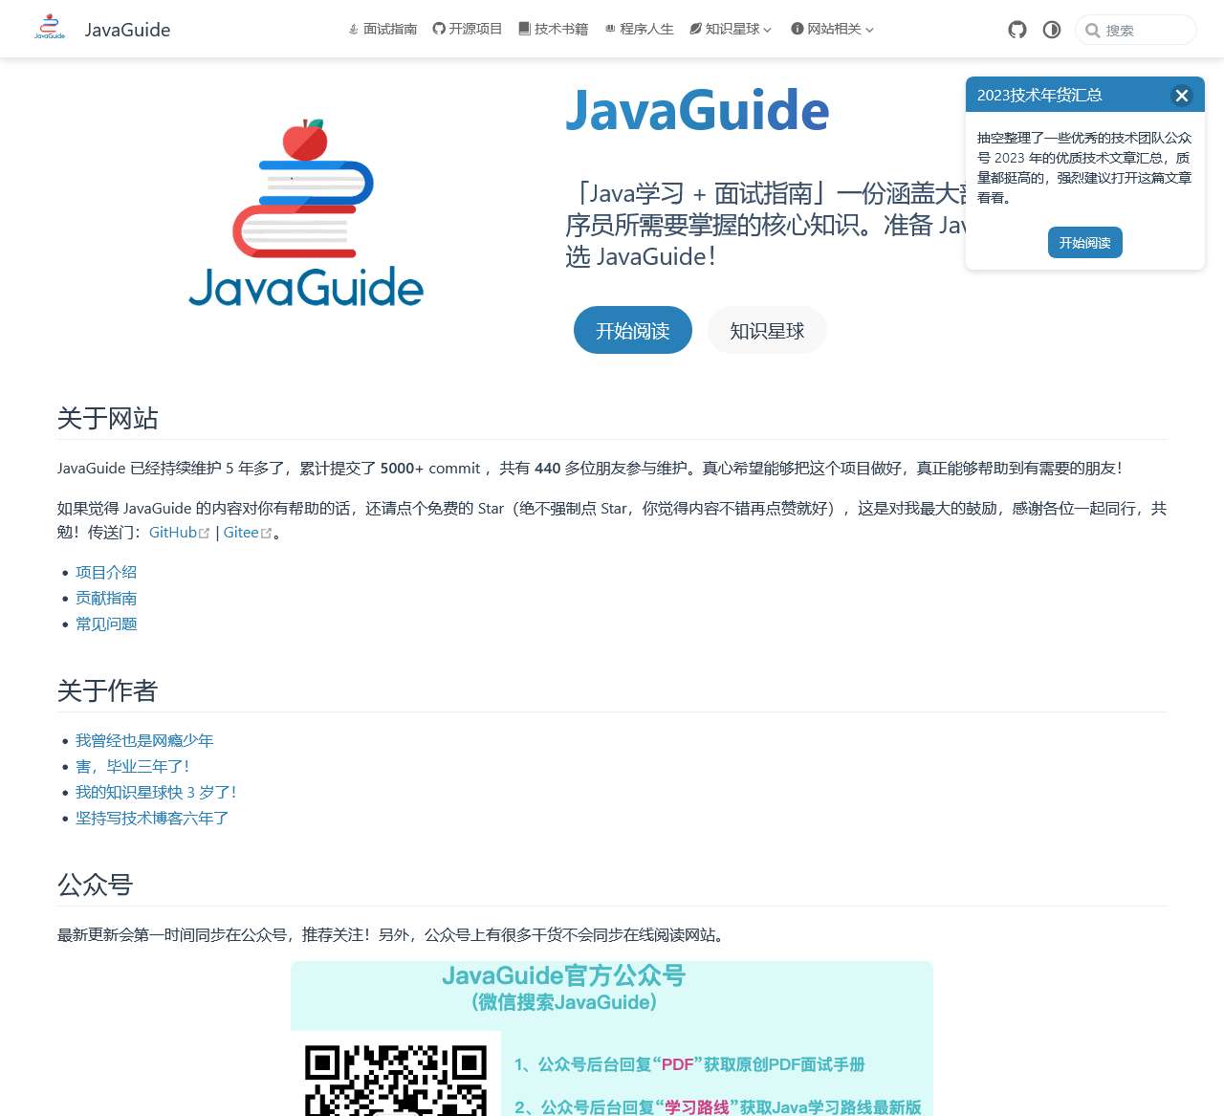Open the 害，毕业三年了！ article link
1224x1116 pixels.
[x=133, y=766]
